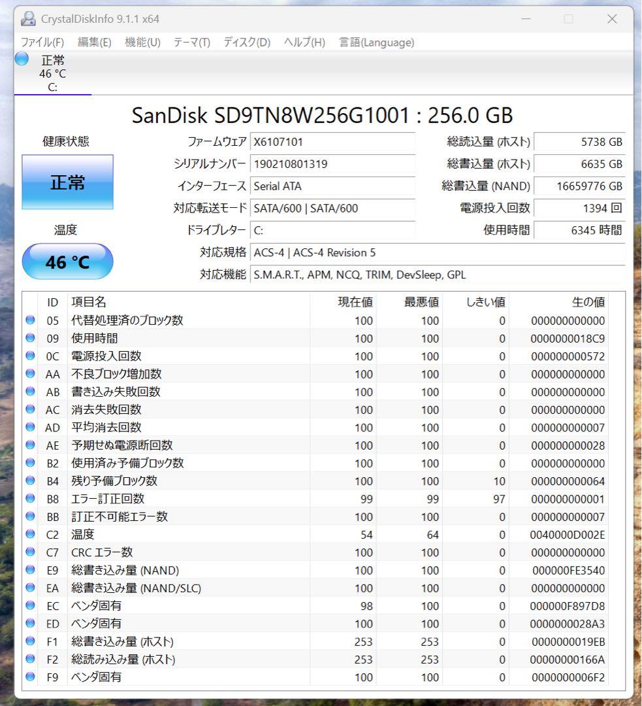The height and width of the screenshot is (706, 642).
Task: Open the ディスク(D) menu
Action: 241,42
